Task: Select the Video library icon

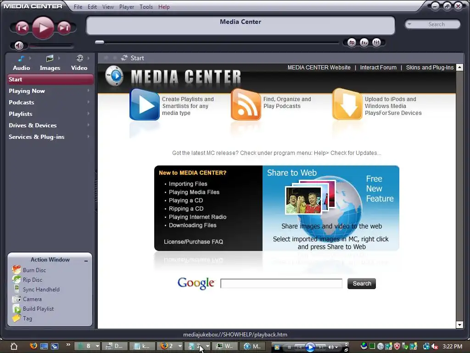Action: pos(80,58)
